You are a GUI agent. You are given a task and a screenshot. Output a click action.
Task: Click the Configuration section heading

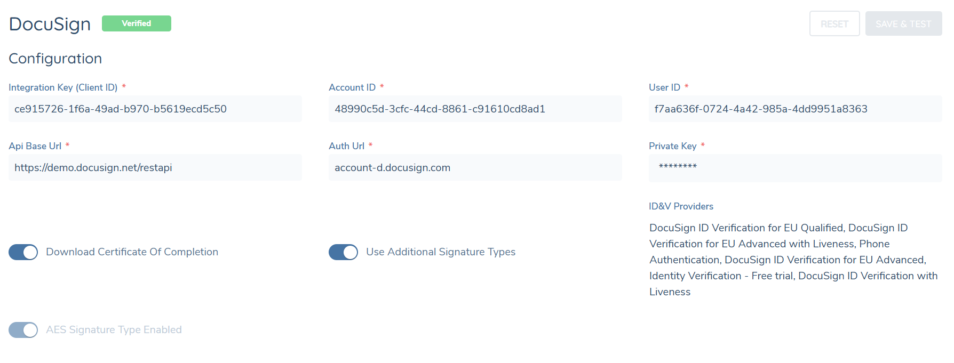tap(55, 59)
